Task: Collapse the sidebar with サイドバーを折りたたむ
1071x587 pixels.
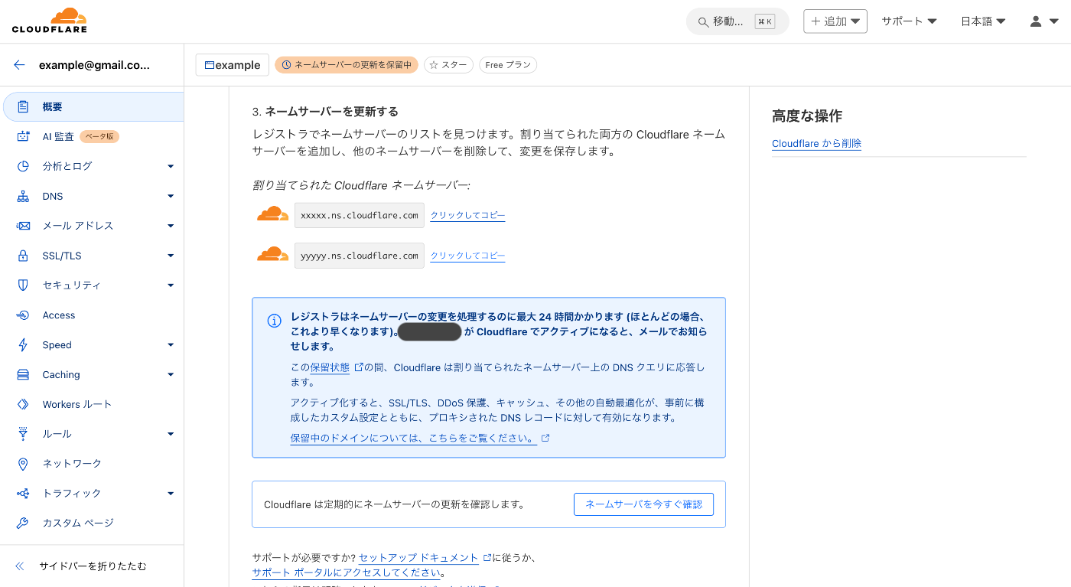Action: click(86, 566)
